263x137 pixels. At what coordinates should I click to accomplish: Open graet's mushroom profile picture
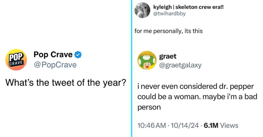click(x=147, y=60)
